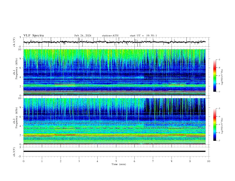Select the "start UT = 19:30:1" header text

pyautogui.click(x=143, y=35)
